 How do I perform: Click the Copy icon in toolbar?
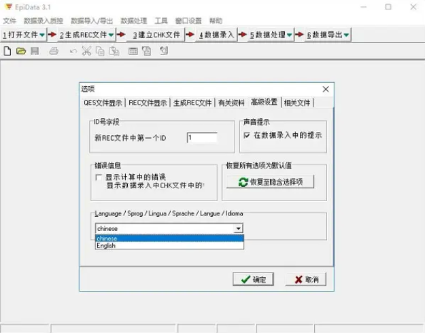click(100, 51)
